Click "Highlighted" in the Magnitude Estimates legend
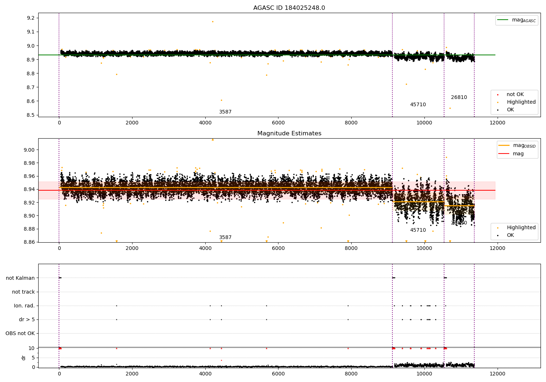546x382 pixels. 521,228
